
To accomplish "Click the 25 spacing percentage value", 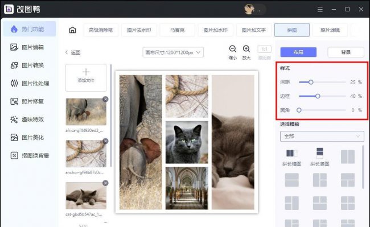I will click(353, 82).
